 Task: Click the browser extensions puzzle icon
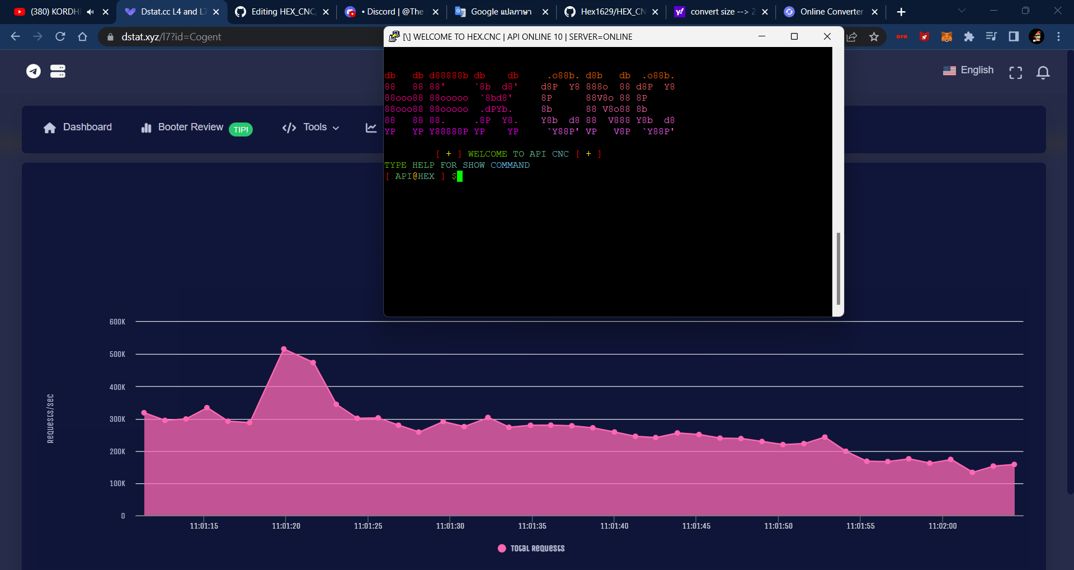[x=969, y=36]
